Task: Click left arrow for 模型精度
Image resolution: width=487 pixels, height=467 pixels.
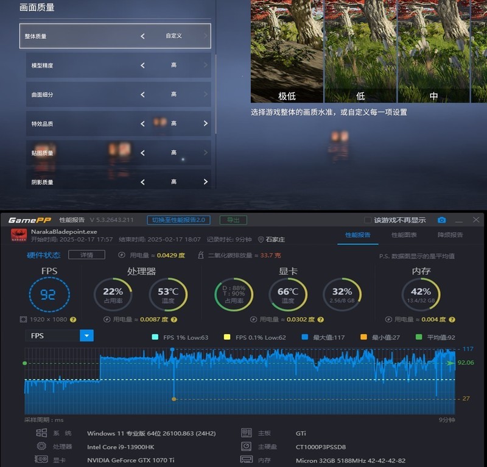Action: 142,65
